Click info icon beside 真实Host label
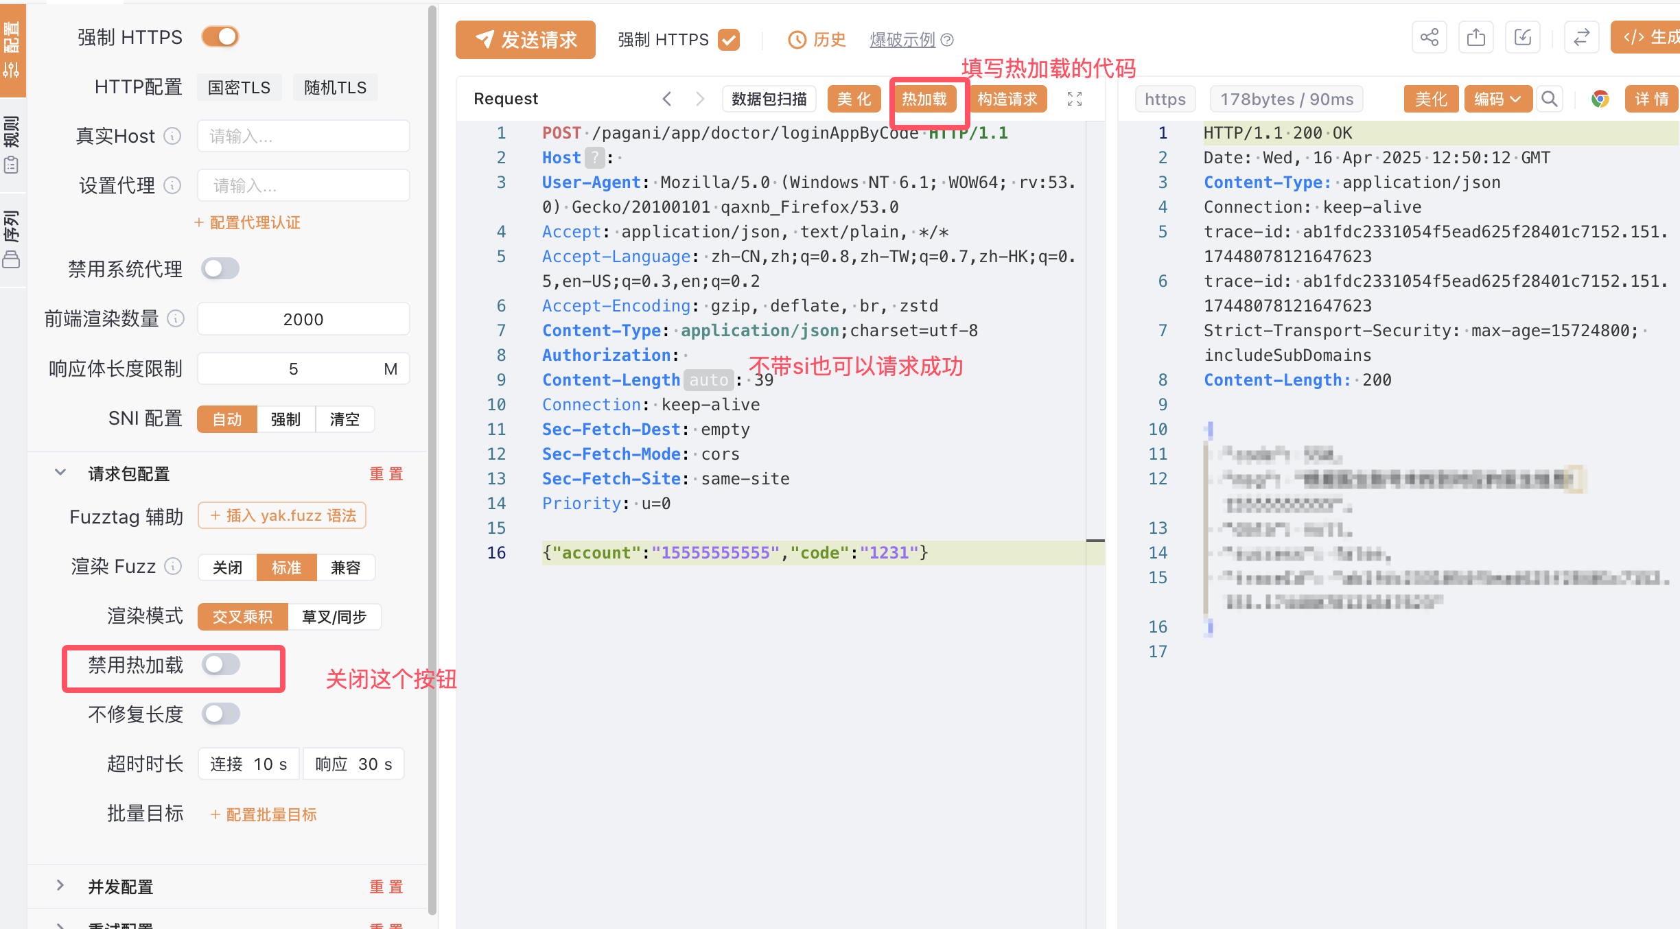This screenshot has height=929, width=1680. (x=173, y=136)
